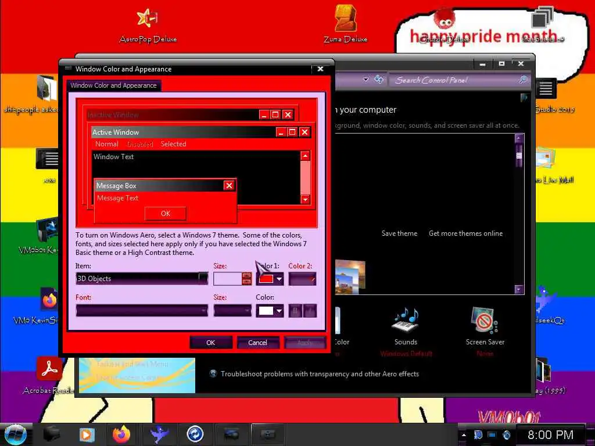The image size is (595, 446).
Task: Open the Font size dropdown
Action: 232,311
